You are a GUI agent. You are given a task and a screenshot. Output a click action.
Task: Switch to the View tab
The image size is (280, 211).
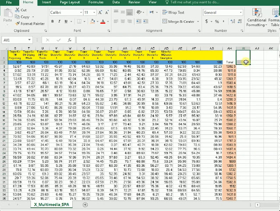pos(152,2)
